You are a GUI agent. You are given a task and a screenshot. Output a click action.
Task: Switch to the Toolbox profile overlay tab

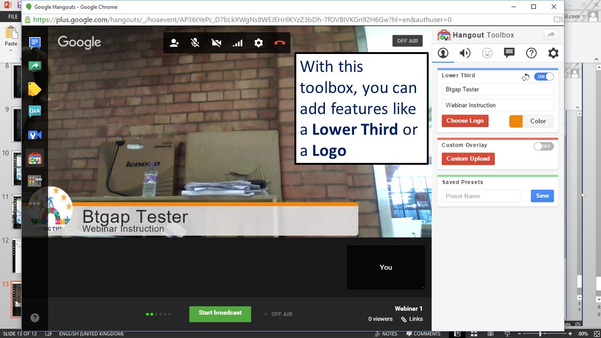point(443,53)
